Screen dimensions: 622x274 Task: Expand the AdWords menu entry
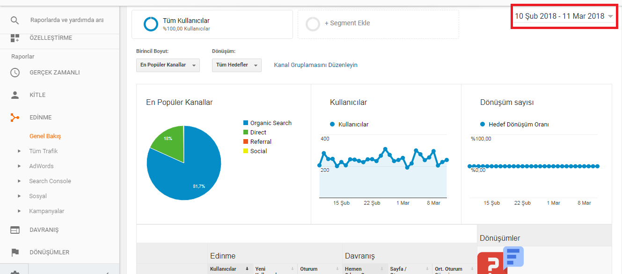coord(19,166)
